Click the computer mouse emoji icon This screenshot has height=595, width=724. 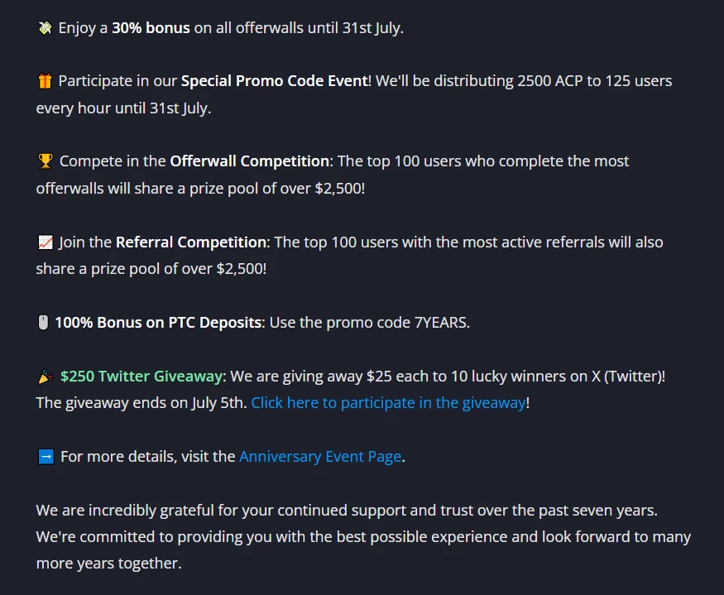click(43, 323)
